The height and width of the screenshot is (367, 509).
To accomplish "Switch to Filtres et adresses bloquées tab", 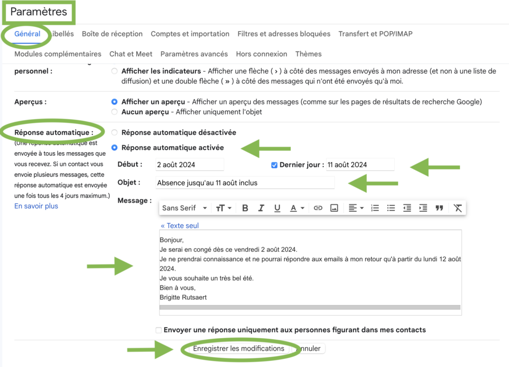I will coord(284,34).
